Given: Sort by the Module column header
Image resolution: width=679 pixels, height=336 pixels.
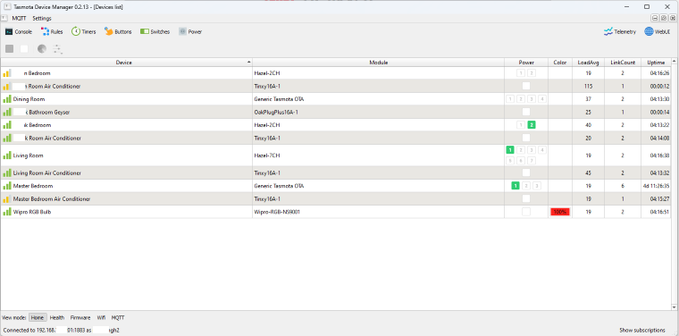Looking at the screenshot, I should [x=379, y=63].
